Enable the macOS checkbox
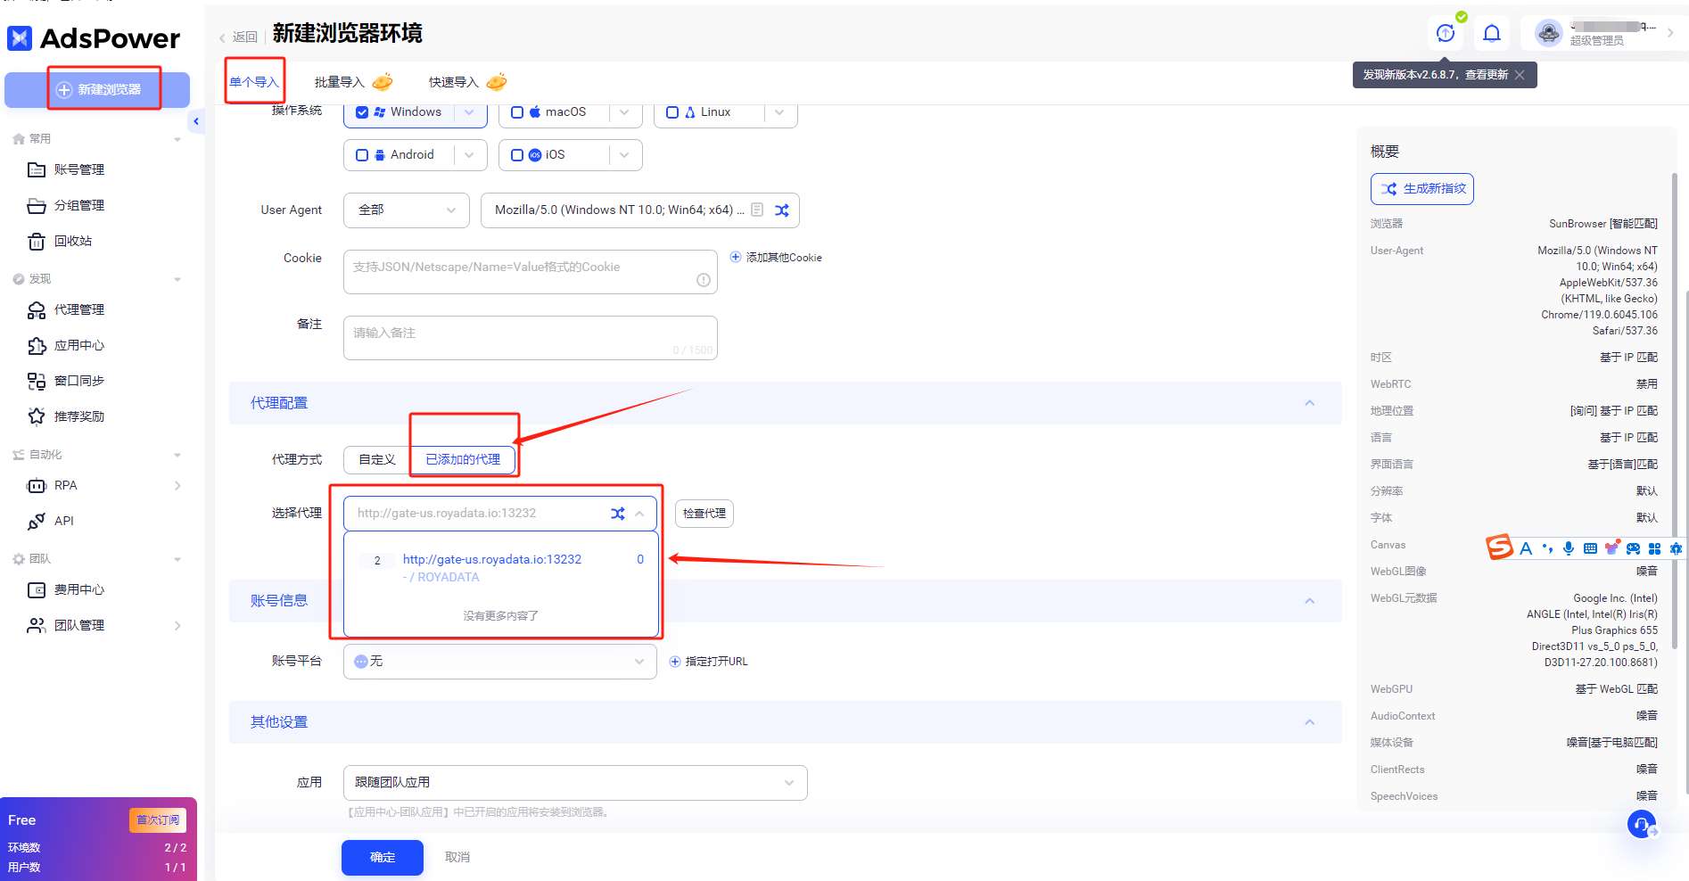Image resolution: width=1689 pixels, height=881 pixels. (x=517, y=112)
